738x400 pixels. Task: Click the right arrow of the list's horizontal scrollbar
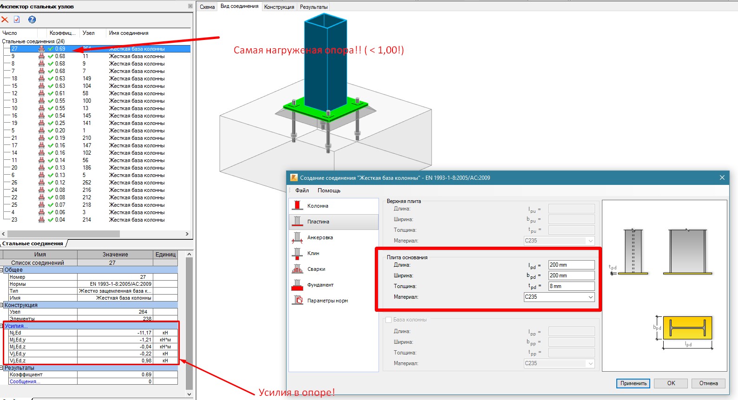pyautogui.click(x=187, y=234)
